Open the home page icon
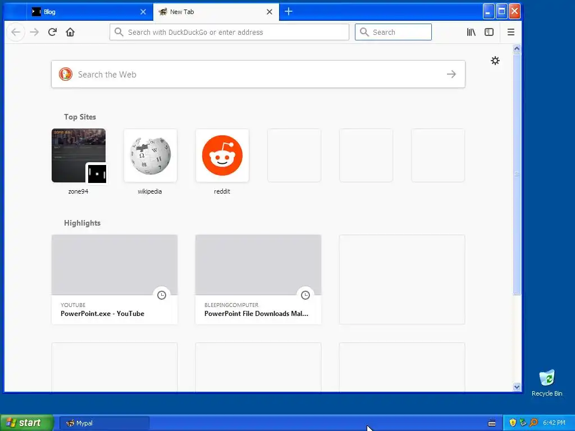Screen dimensions: 575x431 click(x=70, y=32)
